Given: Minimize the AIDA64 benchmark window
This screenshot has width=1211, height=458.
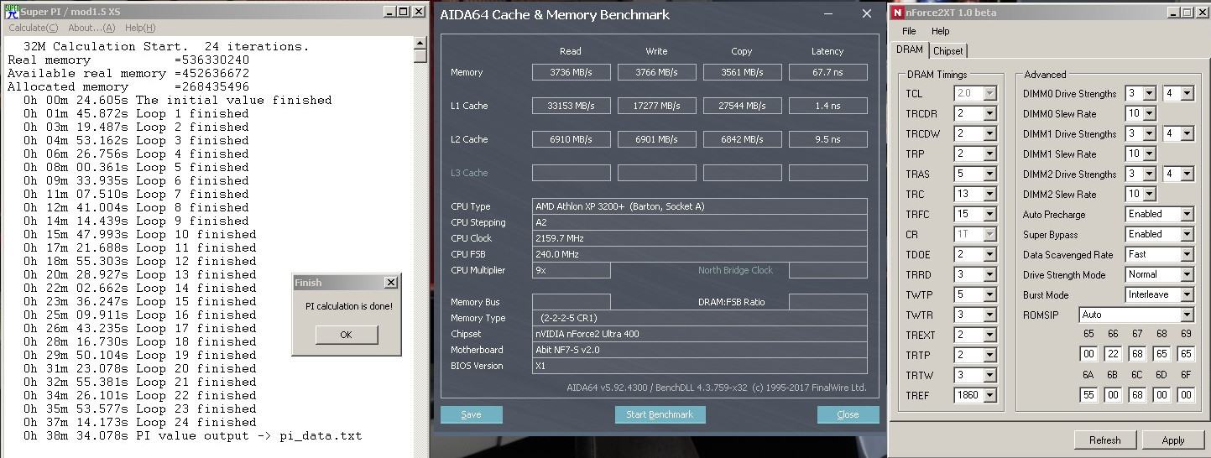Looking at the screenshot, I should [x=829, y=14].
